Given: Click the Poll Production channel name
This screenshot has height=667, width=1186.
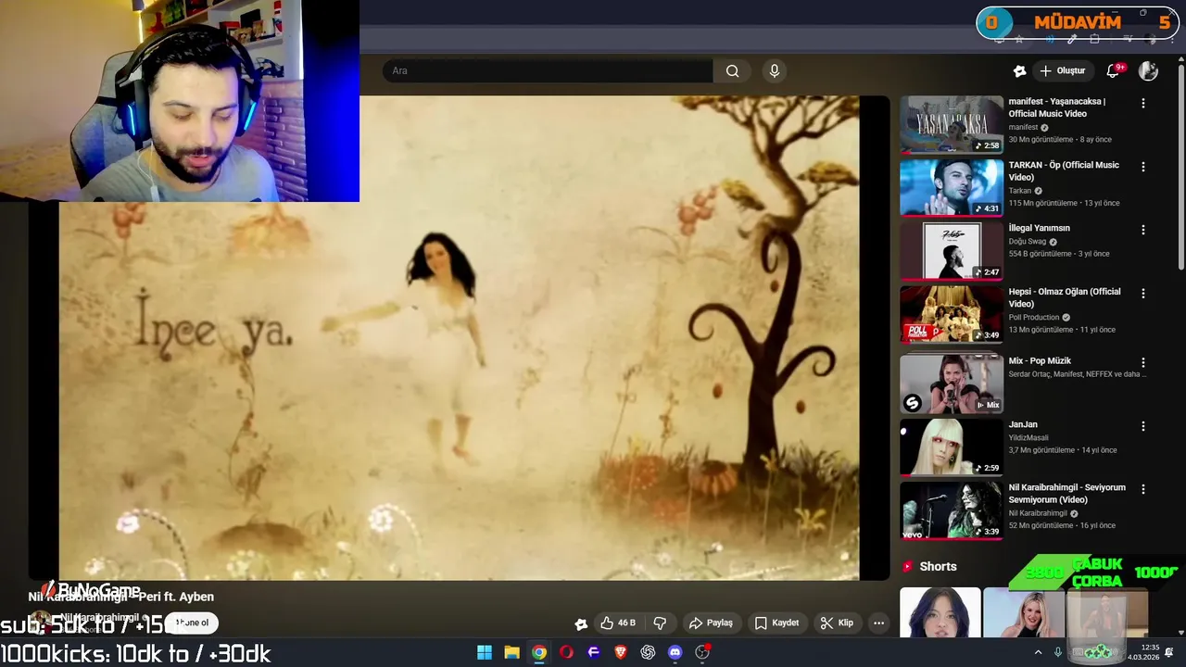Looking at the screenshot, I should point(1034,318).
